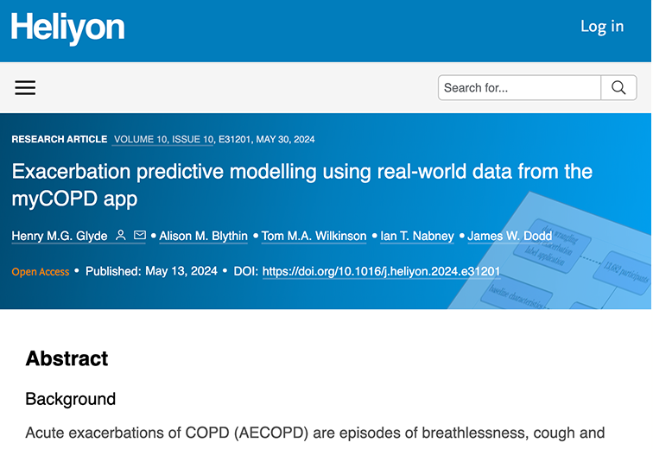Go to Heliyon home via logo
Viewport: 653px width, 449px height.
coord(68,28)
